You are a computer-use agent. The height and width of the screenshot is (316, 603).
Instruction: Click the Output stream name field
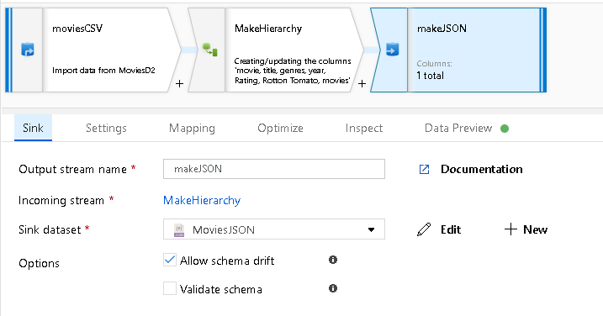(x=274, y=169)
